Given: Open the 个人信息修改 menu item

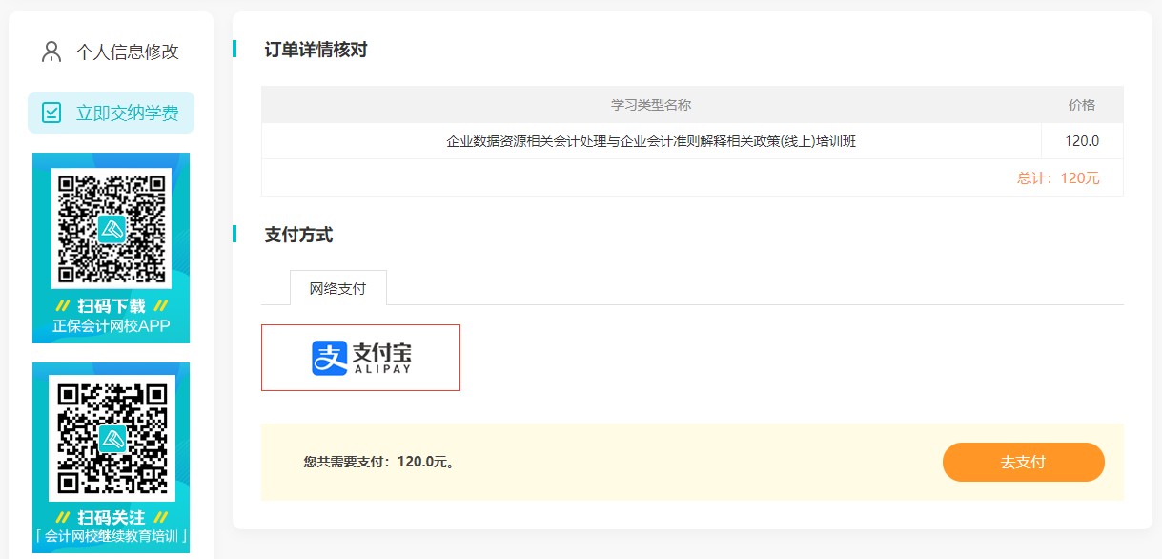Looking at the screenshot, I should (127, 52).
